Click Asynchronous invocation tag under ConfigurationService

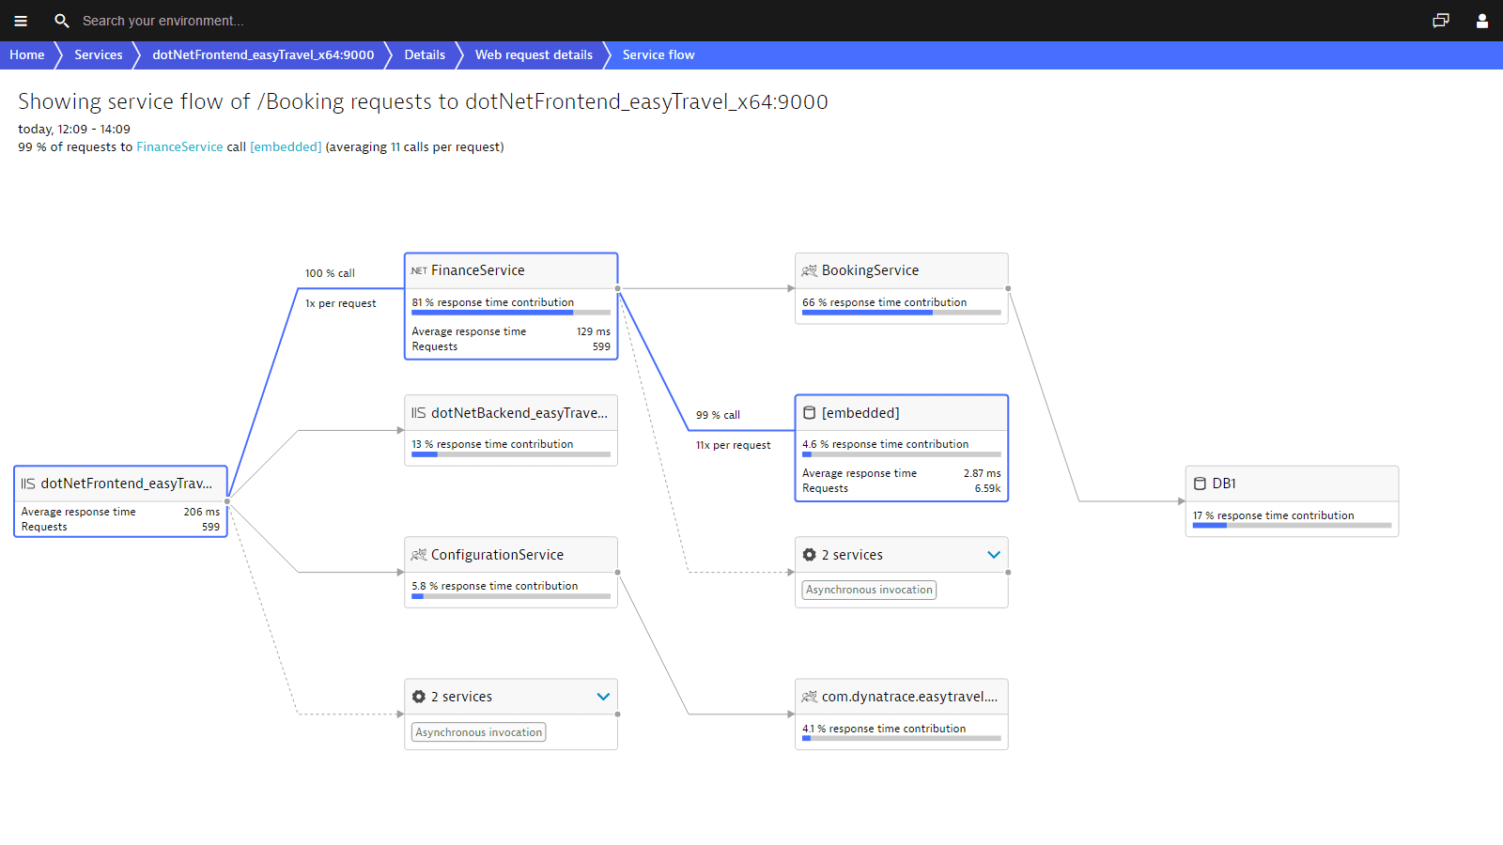coord(479,732)
